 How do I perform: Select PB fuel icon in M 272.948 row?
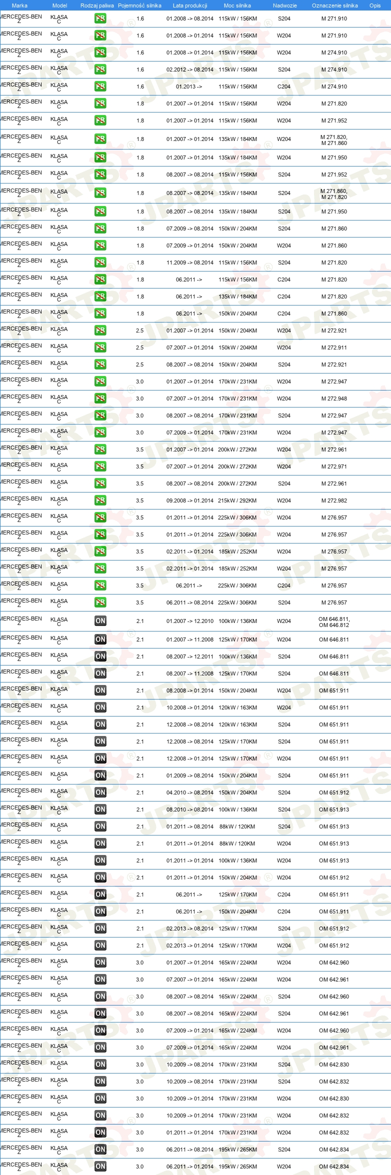click(x=100, y=398)
